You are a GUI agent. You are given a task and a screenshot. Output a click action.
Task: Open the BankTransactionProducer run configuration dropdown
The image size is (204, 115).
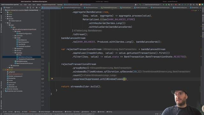[x=152, y=4]
